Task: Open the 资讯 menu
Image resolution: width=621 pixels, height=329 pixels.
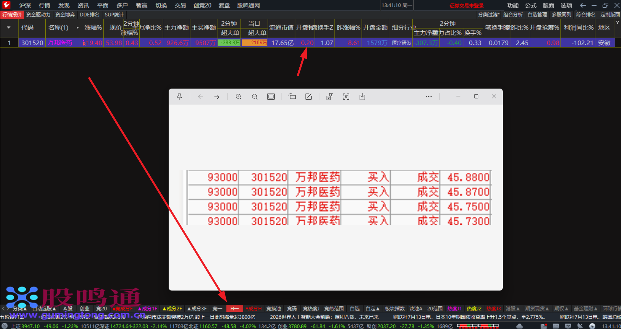Action: click(83, 5)
